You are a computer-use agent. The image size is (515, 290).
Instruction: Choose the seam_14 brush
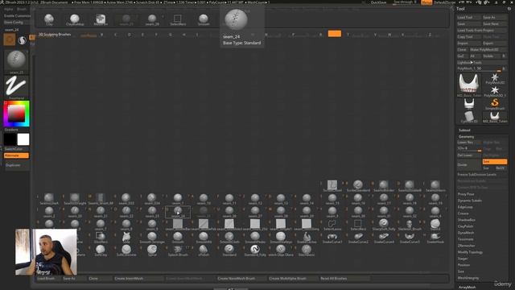click(307, 199)
